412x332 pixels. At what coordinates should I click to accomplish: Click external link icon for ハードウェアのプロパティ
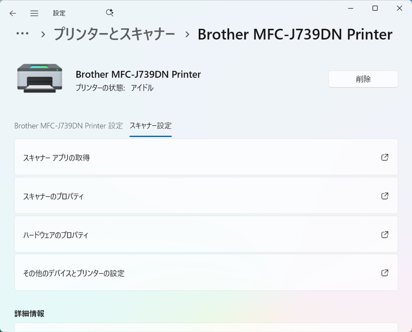[385, 235]
